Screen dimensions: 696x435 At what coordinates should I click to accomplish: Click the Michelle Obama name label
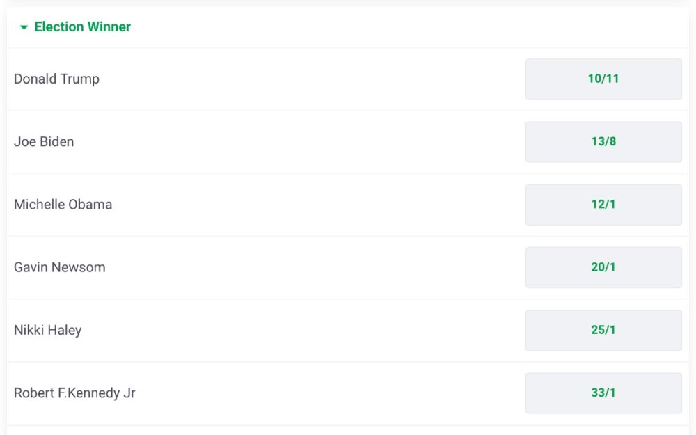[x=63, y=205]
